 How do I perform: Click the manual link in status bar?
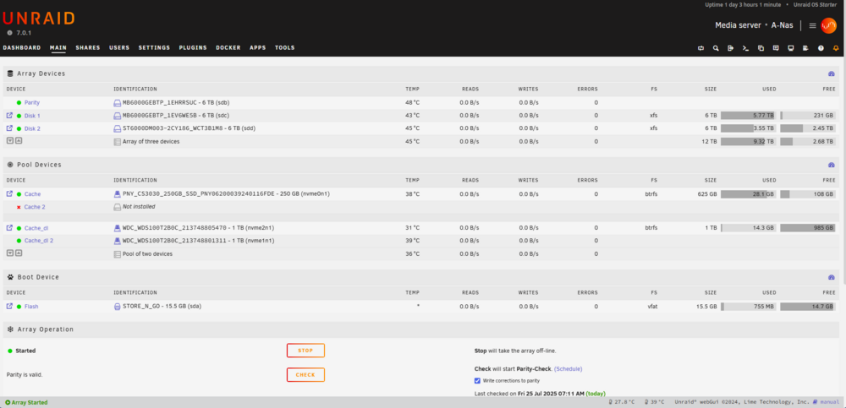point(827,403)
